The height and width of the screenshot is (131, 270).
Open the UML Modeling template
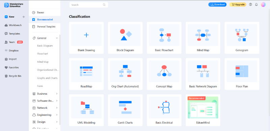point(86,110)
